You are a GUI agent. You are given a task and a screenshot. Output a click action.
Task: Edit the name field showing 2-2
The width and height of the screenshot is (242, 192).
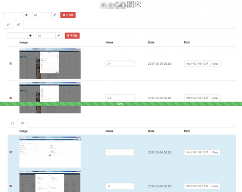point(120,98)
